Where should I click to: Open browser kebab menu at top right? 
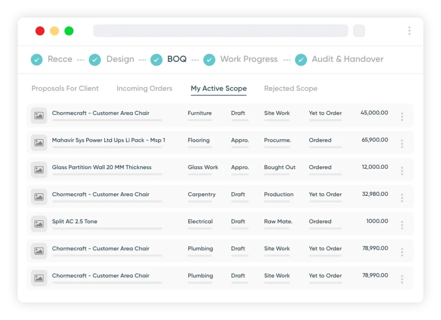(409, 30)
